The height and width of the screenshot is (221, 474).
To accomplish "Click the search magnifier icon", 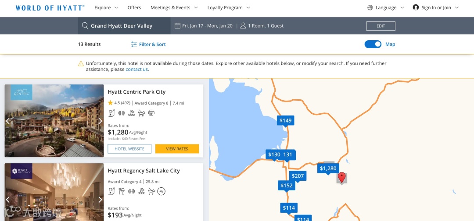I will (x=85, y=26).
